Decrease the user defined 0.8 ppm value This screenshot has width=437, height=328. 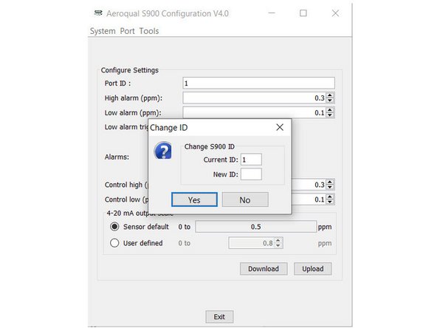click(278, 246)
